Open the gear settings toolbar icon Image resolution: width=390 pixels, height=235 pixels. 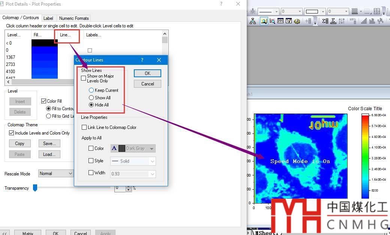click(x=297, y=21)
